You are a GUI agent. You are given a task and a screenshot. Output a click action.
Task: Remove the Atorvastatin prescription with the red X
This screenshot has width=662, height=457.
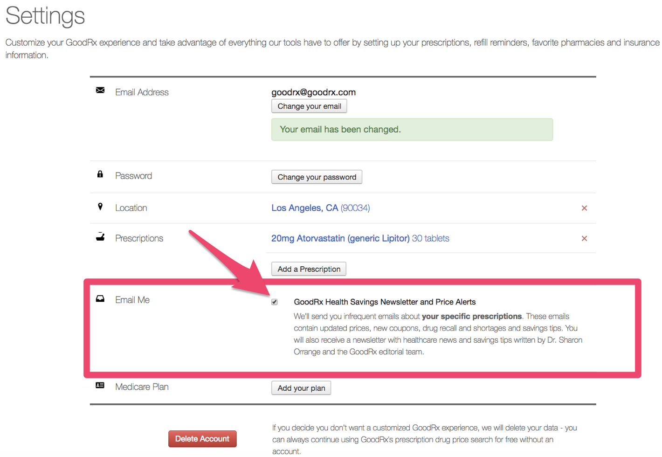coord(584,238)
